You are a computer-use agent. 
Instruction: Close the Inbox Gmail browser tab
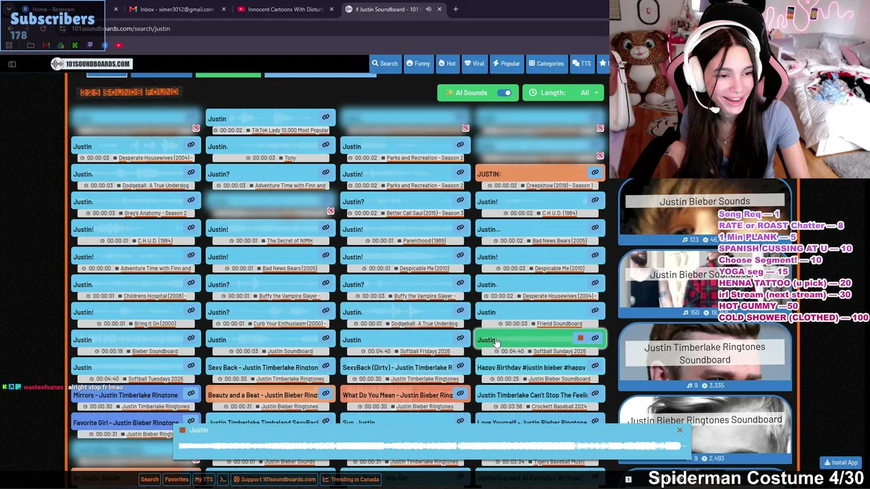(x=223, y=10)
